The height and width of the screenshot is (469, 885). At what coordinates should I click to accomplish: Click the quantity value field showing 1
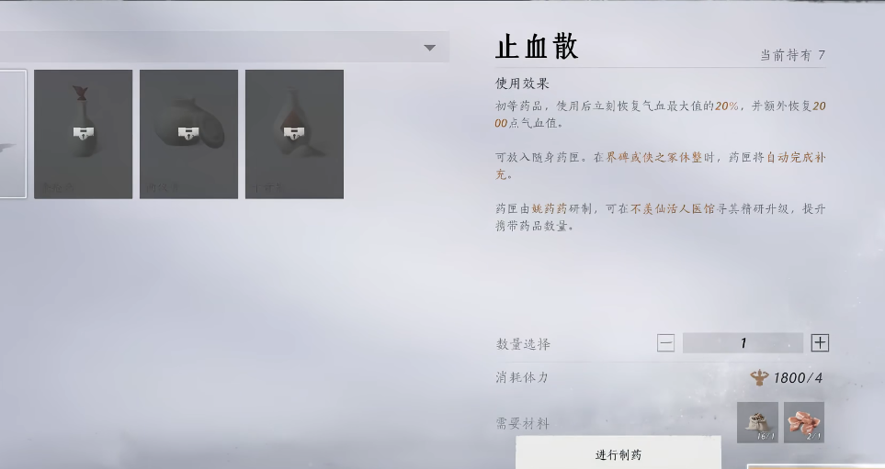click(x=743, y=342)
